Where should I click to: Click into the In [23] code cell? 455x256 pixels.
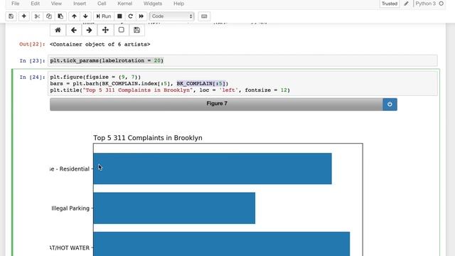click(242, 60)
